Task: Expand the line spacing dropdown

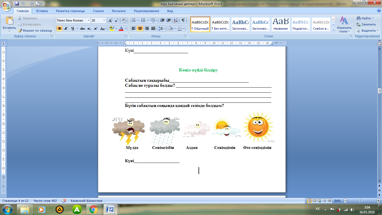Action: coord(162,29)
